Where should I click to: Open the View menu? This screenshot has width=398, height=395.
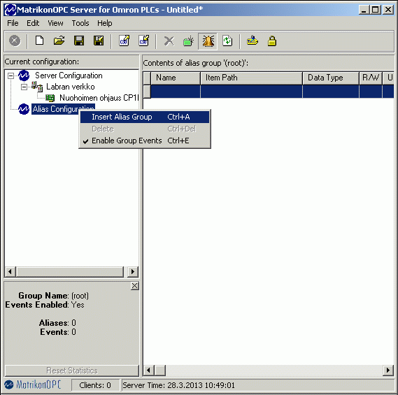point(55,23)
